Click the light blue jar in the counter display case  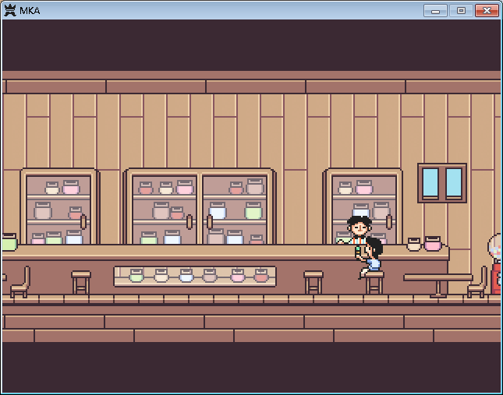click(186, 276)
